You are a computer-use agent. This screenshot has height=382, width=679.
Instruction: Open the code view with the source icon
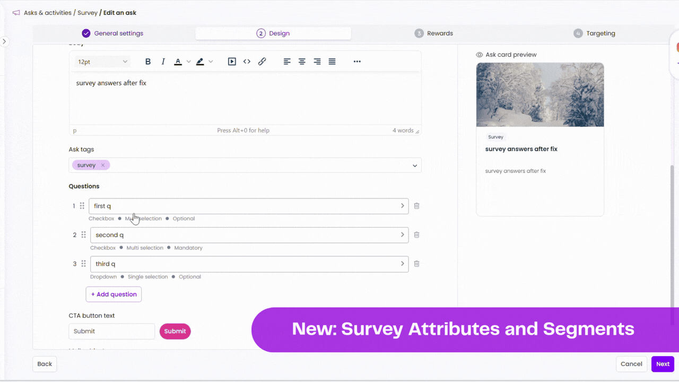click(247, 61)
